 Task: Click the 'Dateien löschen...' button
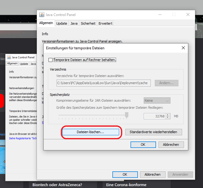(91, 132)
